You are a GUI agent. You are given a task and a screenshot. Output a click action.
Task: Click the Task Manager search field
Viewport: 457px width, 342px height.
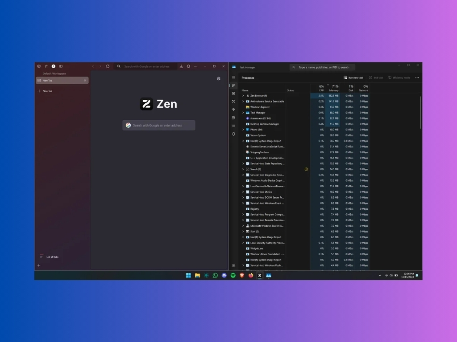[x=322, y=67]
